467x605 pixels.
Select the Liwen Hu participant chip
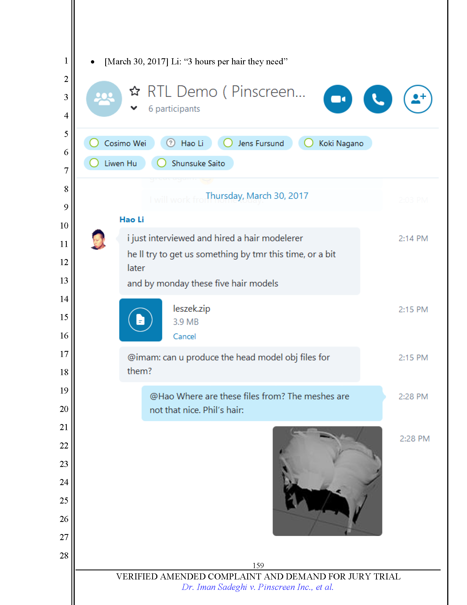(115, 163)
